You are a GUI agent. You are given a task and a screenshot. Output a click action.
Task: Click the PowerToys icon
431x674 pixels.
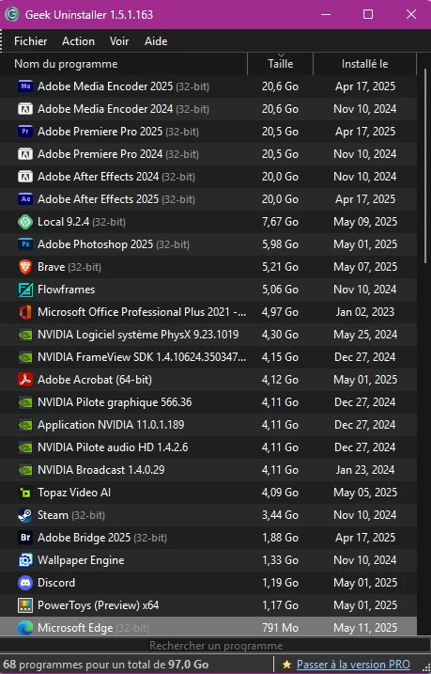click(25, 605)
